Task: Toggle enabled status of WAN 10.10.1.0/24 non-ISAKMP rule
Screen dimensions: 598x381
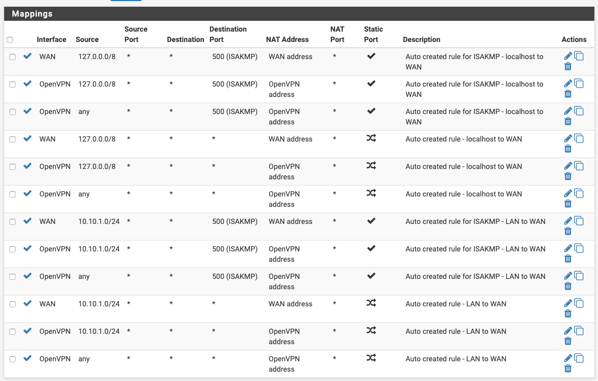Action: click(x=27, y=303)
